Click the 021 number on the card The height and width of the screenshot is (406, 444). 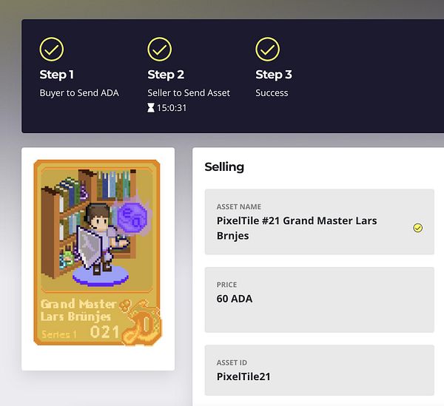(104, 332)
